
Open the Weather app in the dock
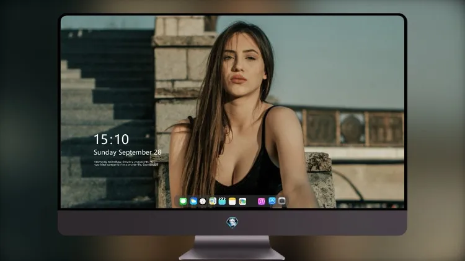(x=193, y=201)
